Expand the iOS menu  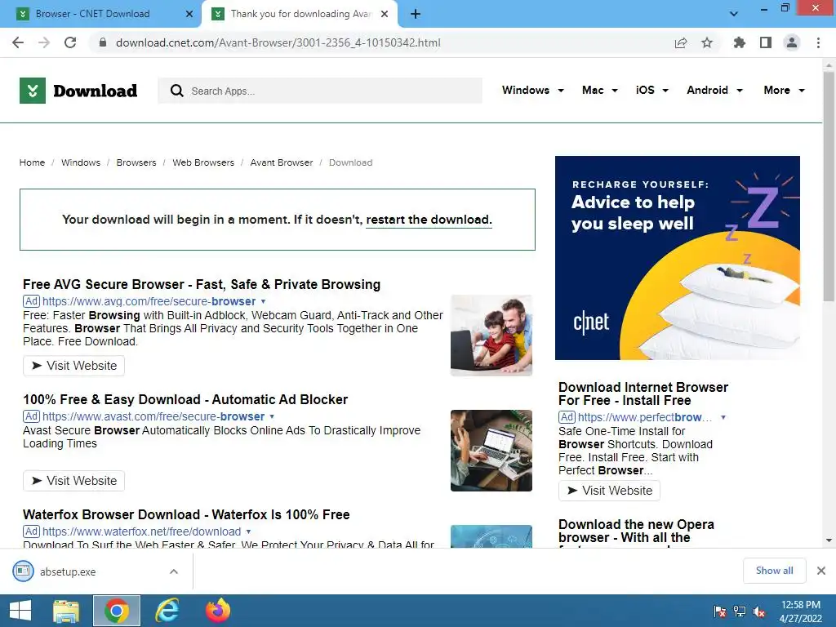pyautogui.click(x=651, y=90)
